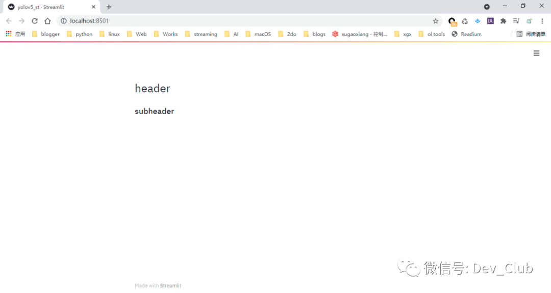Open the python bookmarks folder
The image size is (551, 293).
click(x=80, y=34)
